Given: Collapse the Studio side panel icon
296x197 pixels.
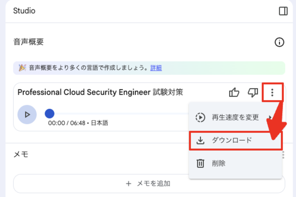Looking at the screenshot, I should click(x=283, y=11).
